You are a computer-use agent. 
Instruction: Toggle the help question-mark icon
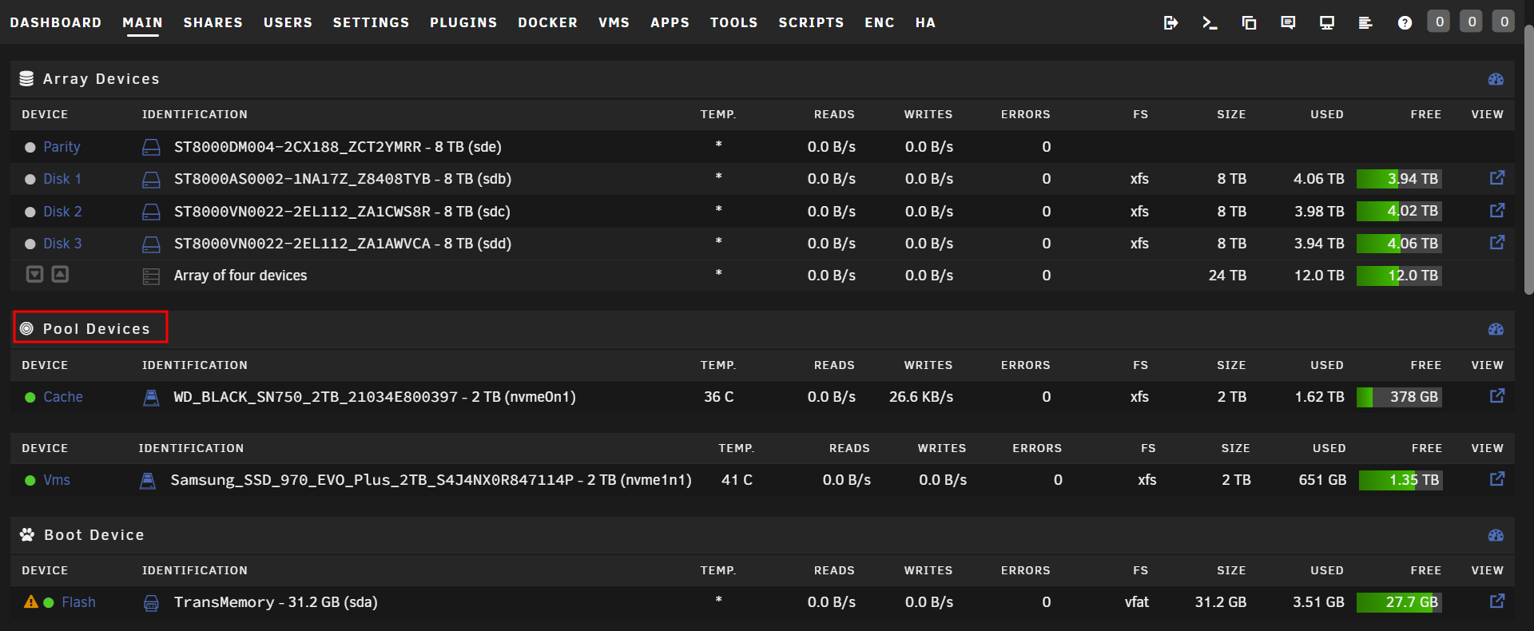point(1405,22)
